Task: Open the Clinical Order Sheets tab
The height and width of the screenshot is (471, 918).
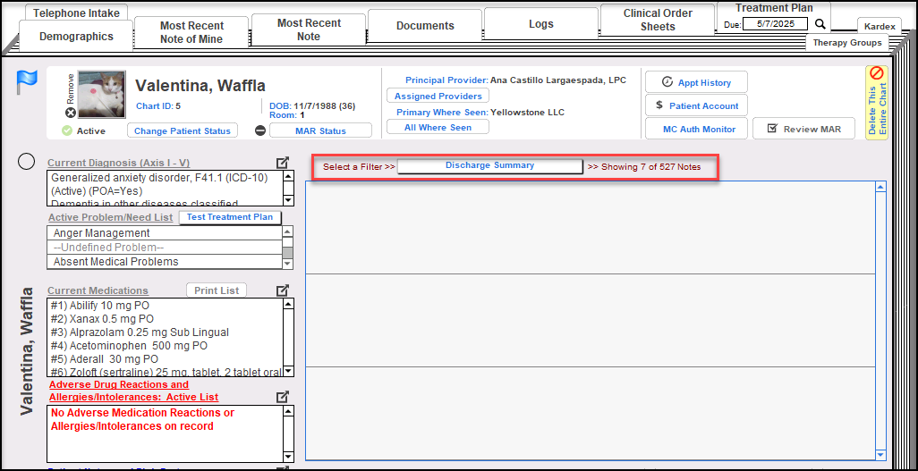Action: (657, 20)
